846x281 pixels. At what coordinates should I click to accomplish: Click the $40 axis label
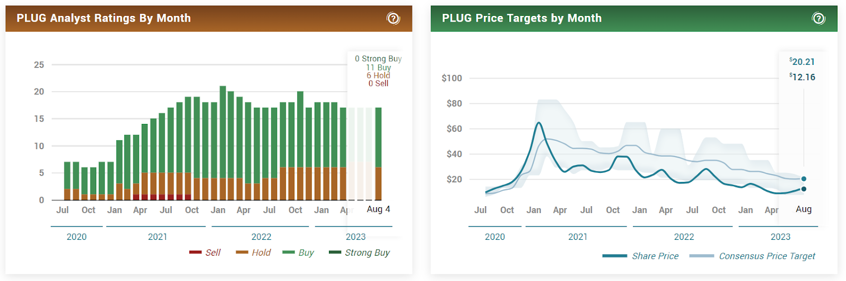(454, 154)
